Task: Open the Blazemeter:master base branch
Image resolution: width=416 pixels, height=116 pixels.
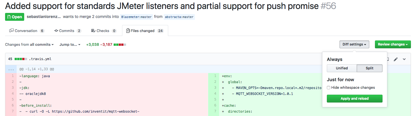Action: click(x=136, y=17)
